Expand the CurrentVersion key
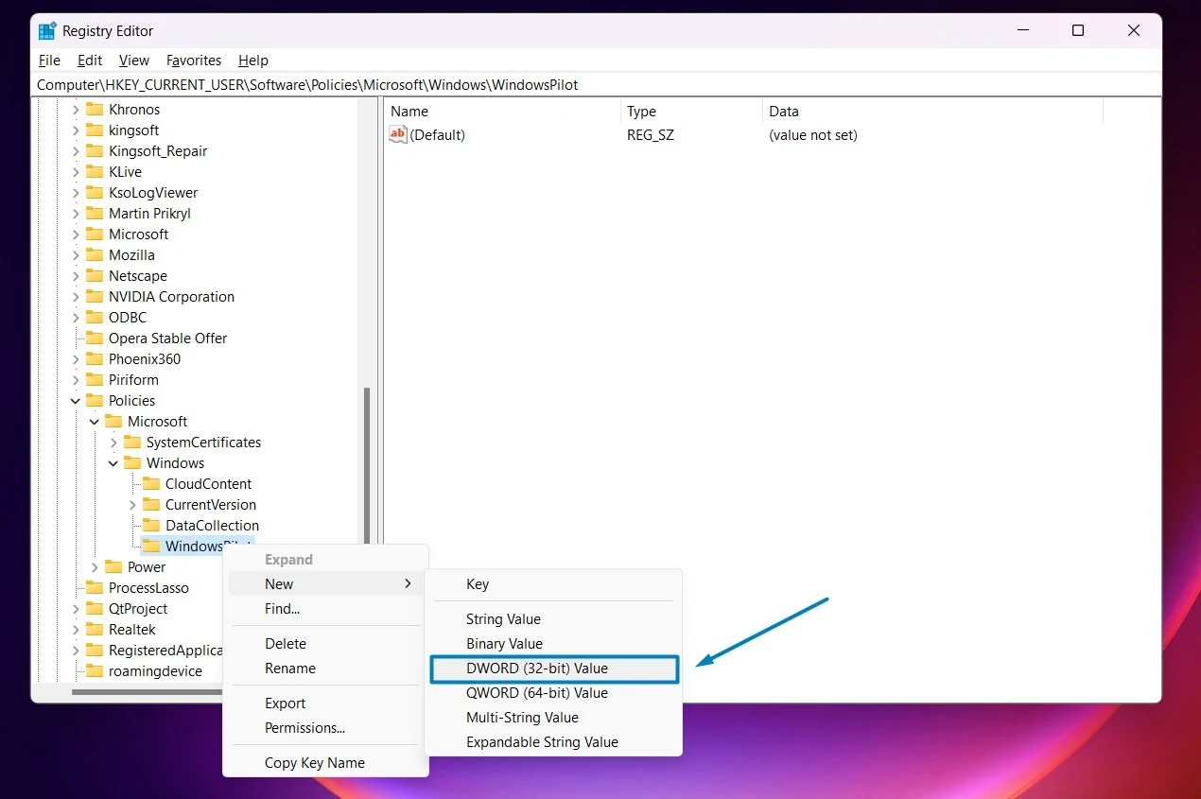 [x=132, y=504]
